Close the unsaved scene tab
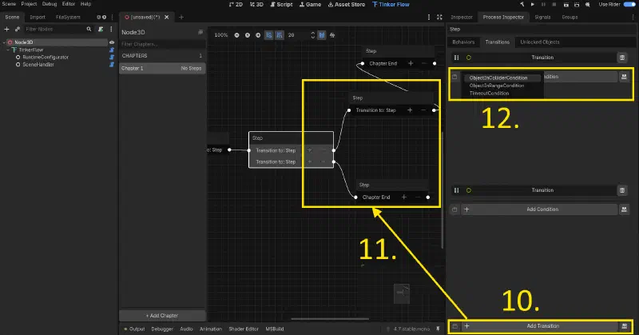Screen dimensions: 639x335 (166, 17)
